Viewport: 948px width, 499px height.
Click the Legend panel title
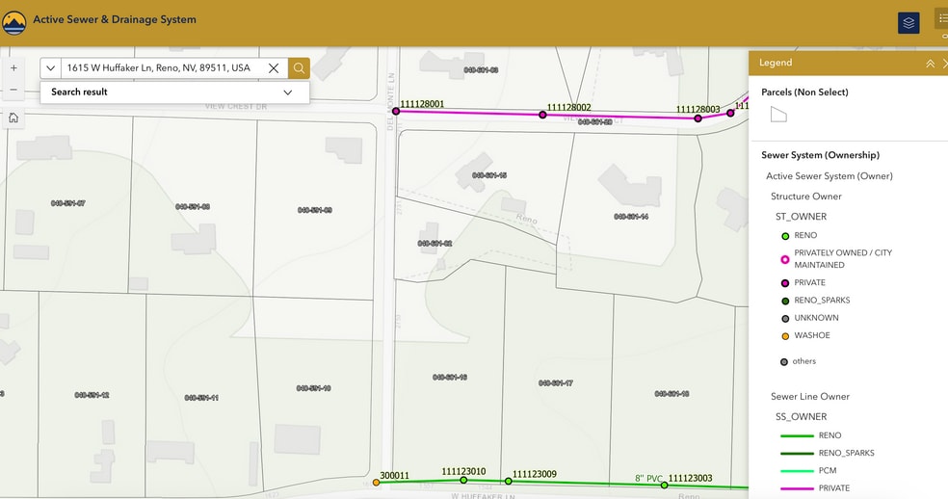click(776, 63)
